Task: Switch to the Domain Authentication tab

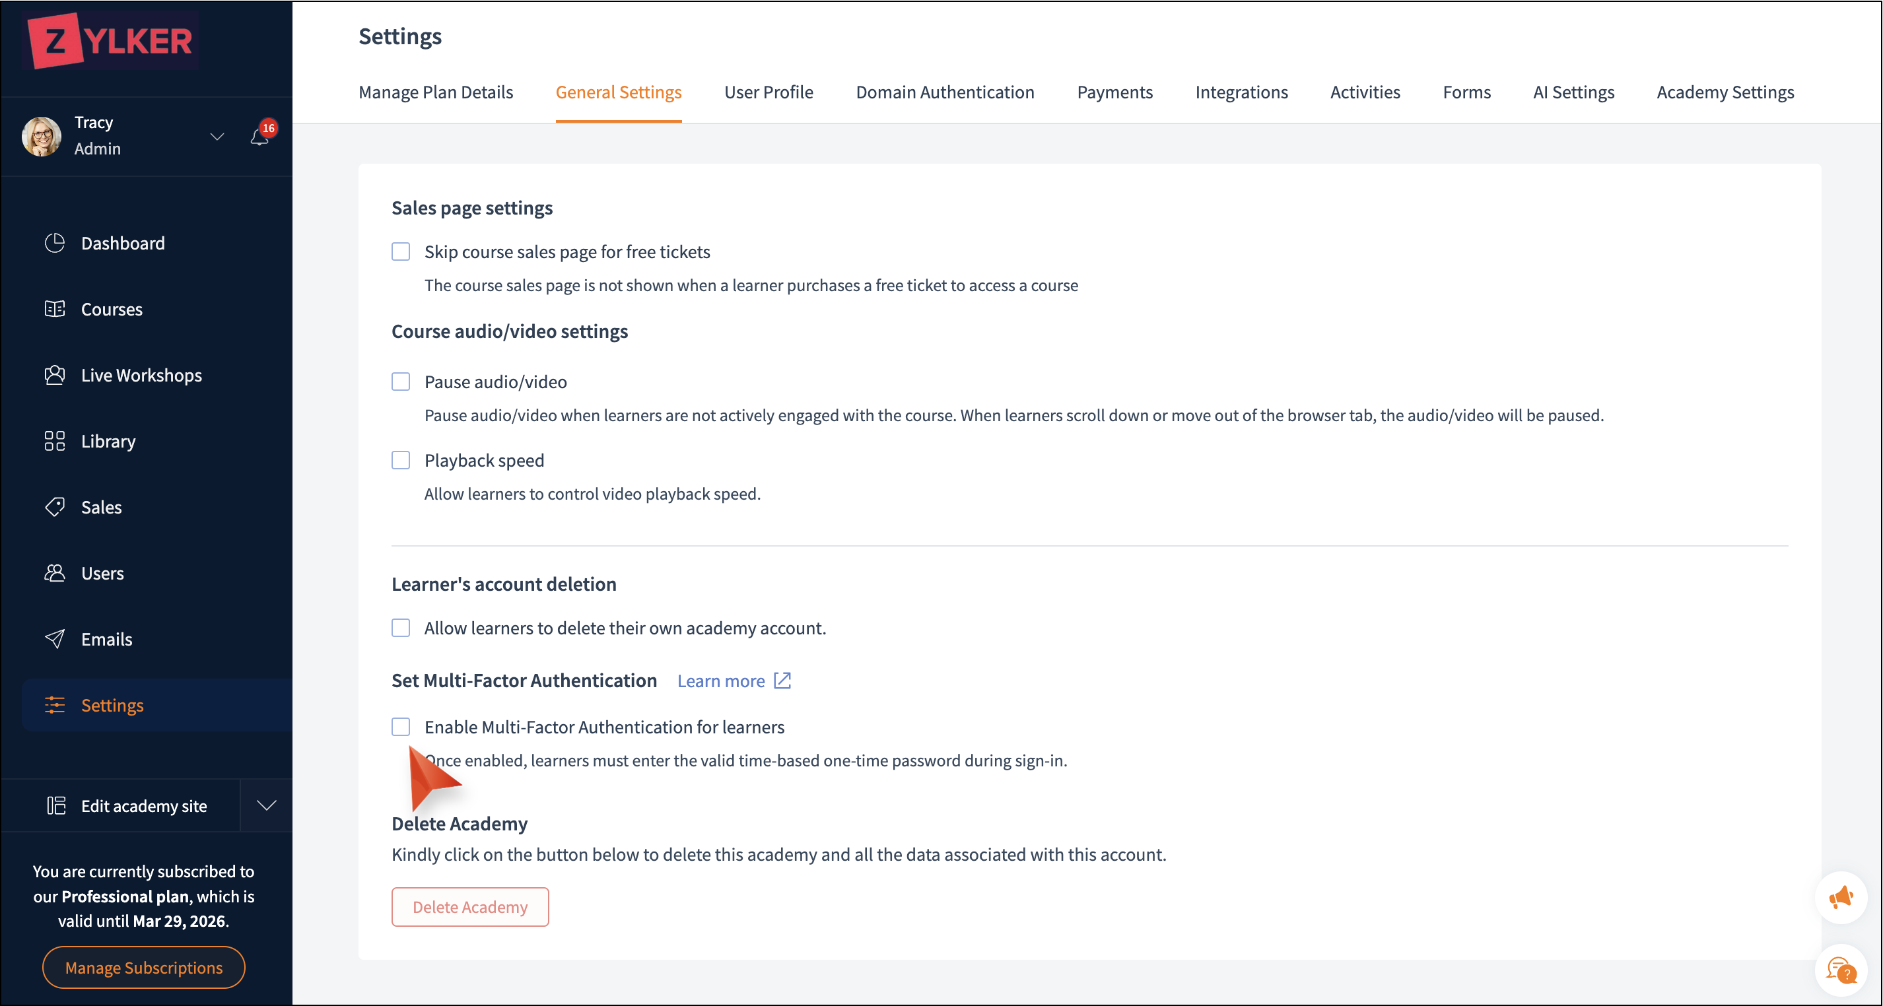Action: [x=944, y=93]
